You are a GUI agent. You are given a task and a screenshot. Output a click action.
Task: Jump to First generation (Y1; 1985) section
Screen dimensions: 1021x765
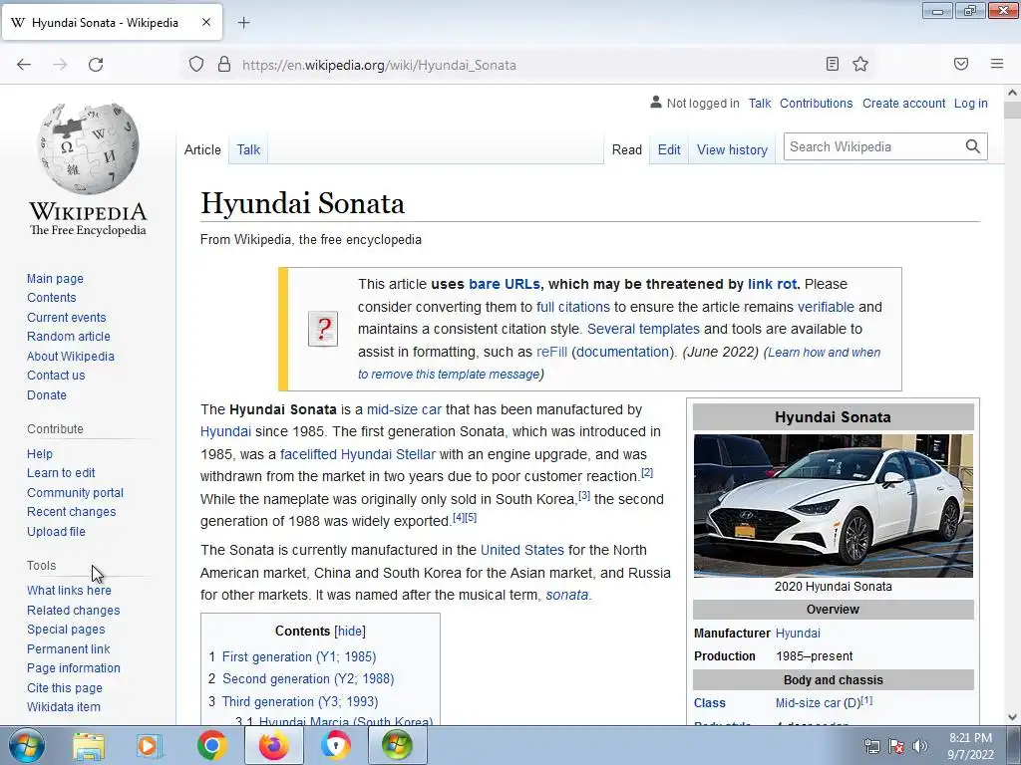(299, 657)
